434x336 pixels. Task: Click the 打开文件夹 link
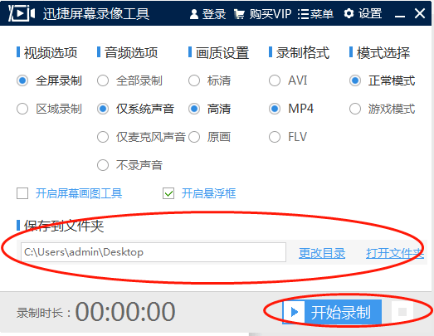pos(395,253)
